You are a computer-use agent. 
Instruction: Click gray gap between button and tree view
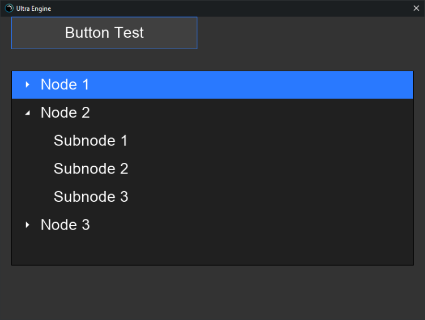pyautogui.click(x=212, y=60)
